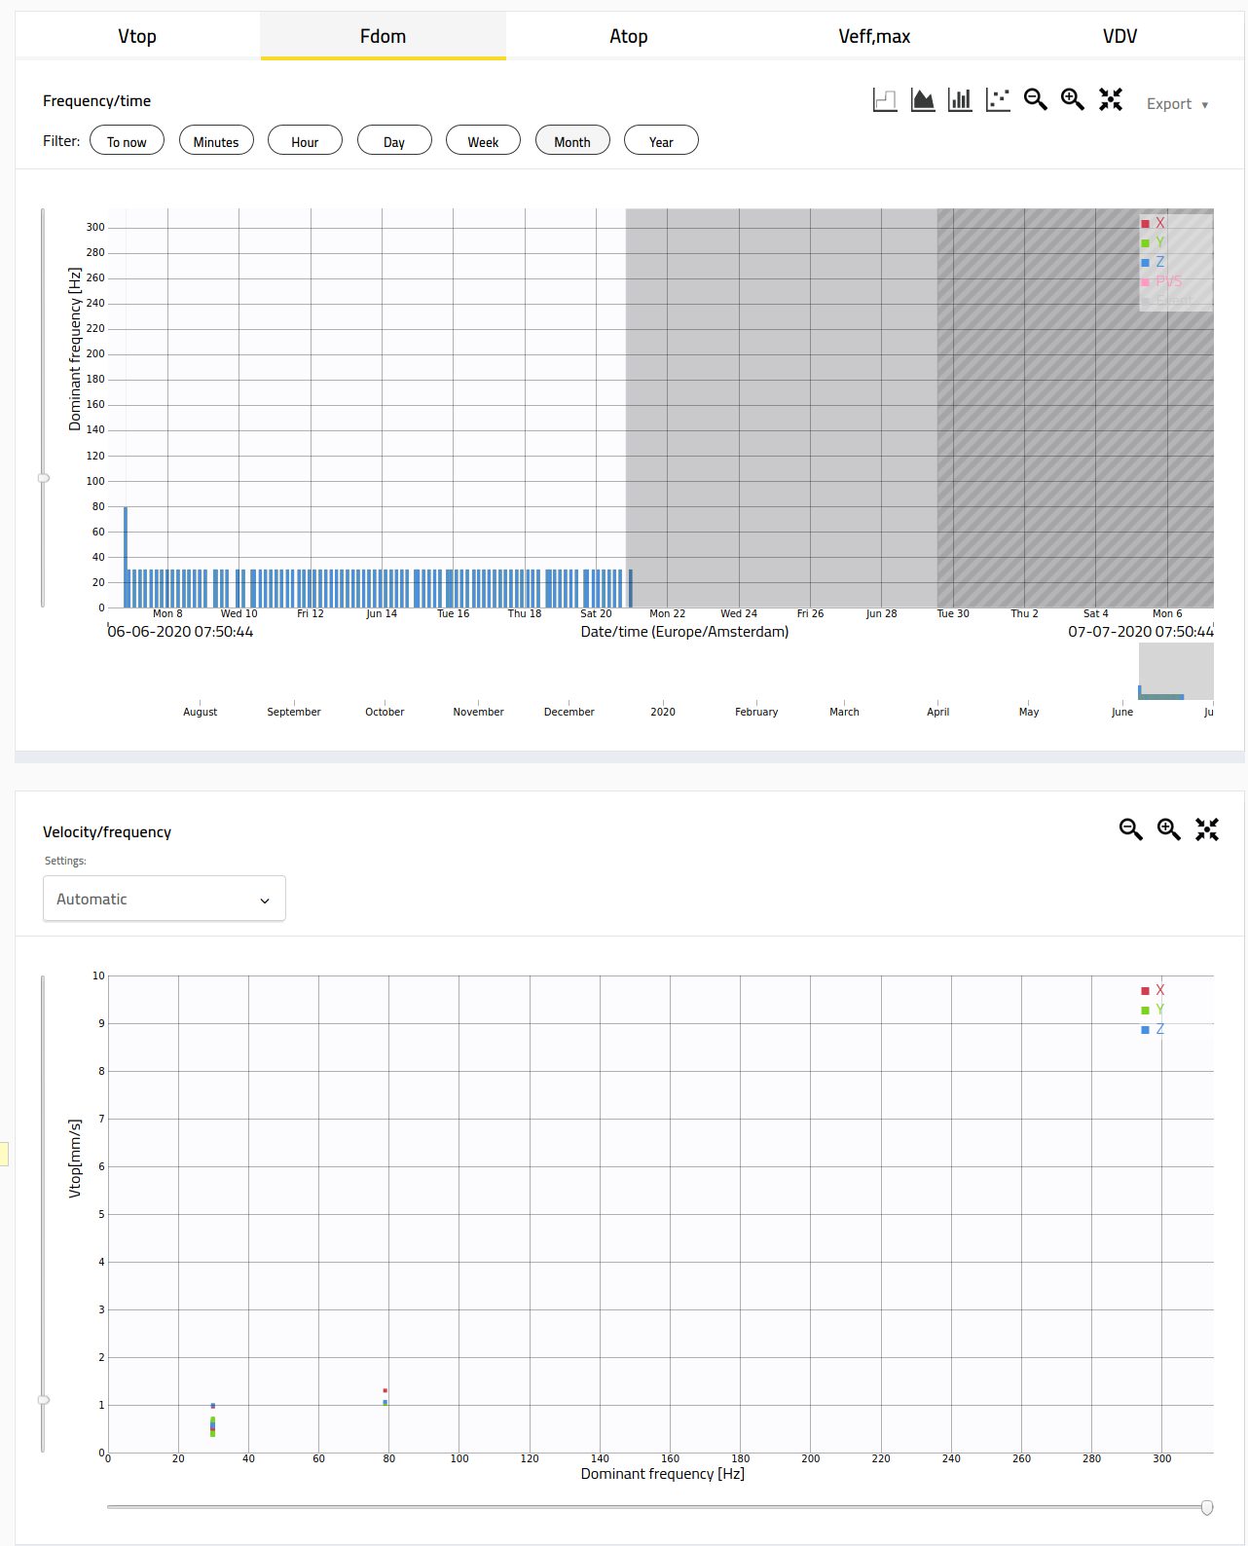Toggle Z series in Frequency/time legend

pos(1158,262)
